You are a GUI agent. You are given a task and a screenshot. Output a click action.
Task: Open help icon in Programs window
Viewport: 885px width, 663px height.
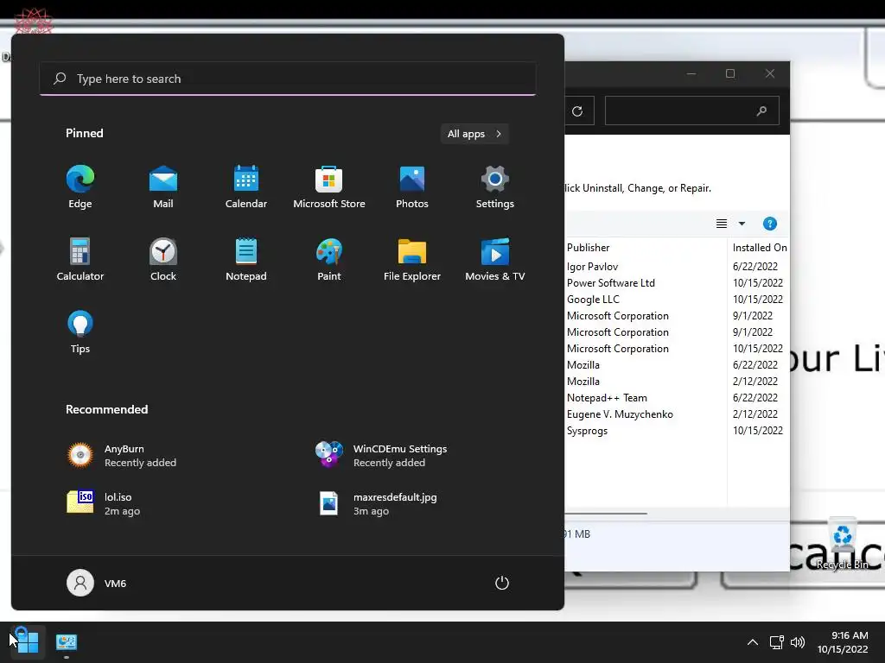tap(769, 224)
